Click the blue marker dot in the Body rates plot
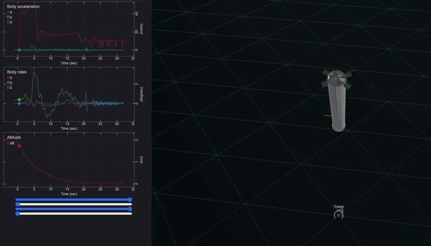The width and height of the screenshot is (431, 246). (19, 103)
